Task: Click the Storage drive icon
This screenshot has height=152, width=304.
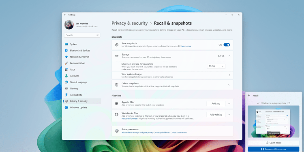Action: (116, 56)
